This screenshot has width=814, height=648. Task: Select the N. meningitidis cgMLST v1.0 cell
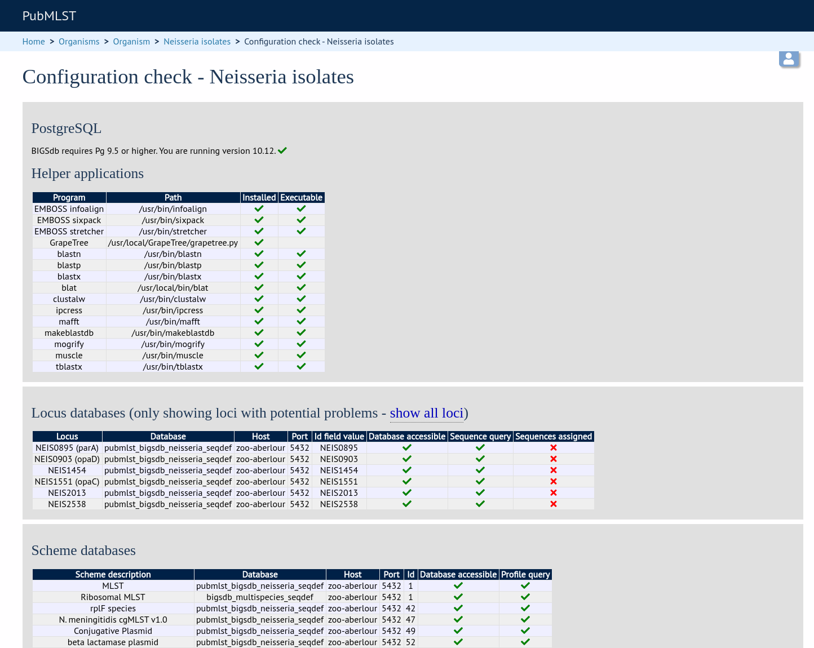pos(113,619)
